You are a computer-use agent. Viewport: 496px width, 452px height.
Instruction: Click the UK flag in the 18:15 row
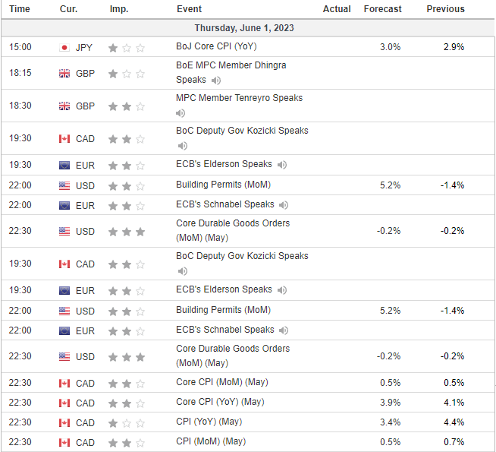[x=64, y=74]
